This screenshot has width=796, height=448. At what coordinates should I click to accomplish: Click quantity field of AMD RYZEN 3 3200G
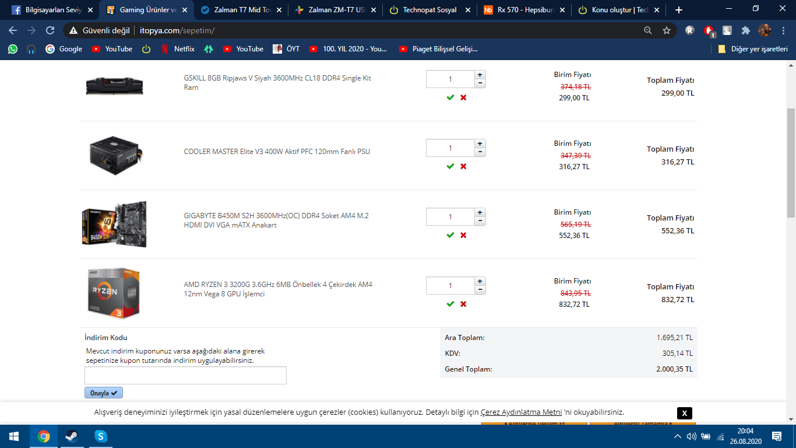coord(450,286)
